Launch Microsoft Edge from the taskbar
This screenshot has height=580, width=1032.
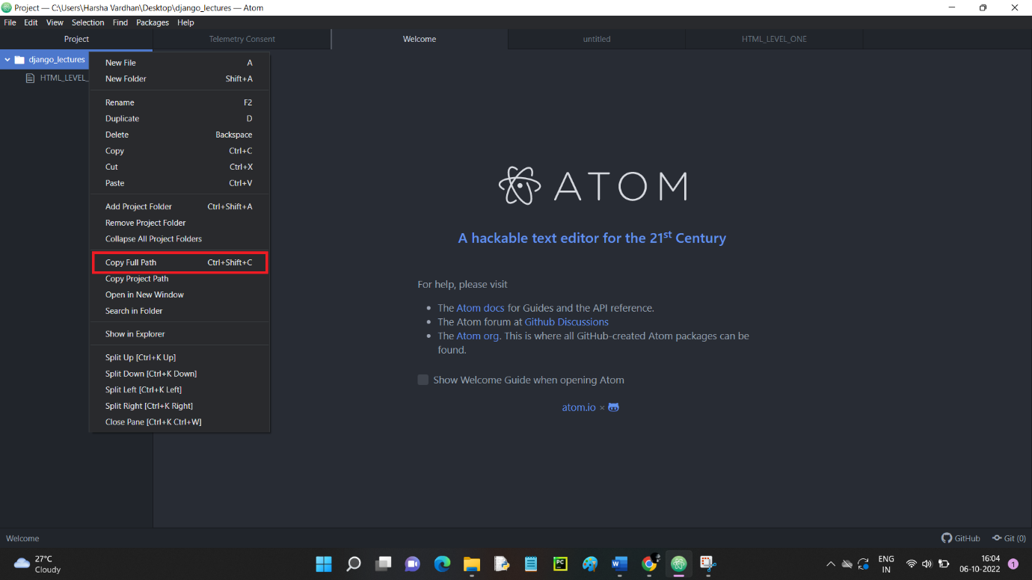[442, 564]
